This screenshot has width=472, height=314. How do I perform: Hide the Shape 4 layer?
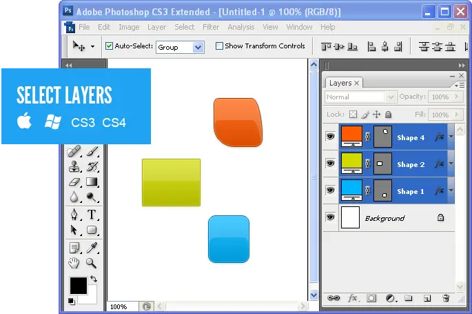[330, 137]
